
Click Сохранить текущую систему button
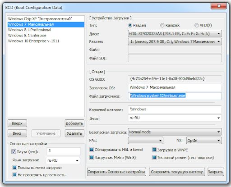pos(177,172)
